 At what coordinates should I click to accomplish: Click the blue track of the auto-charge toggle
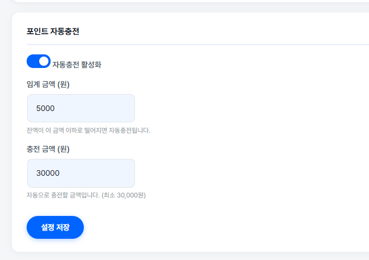click(32, 61)
